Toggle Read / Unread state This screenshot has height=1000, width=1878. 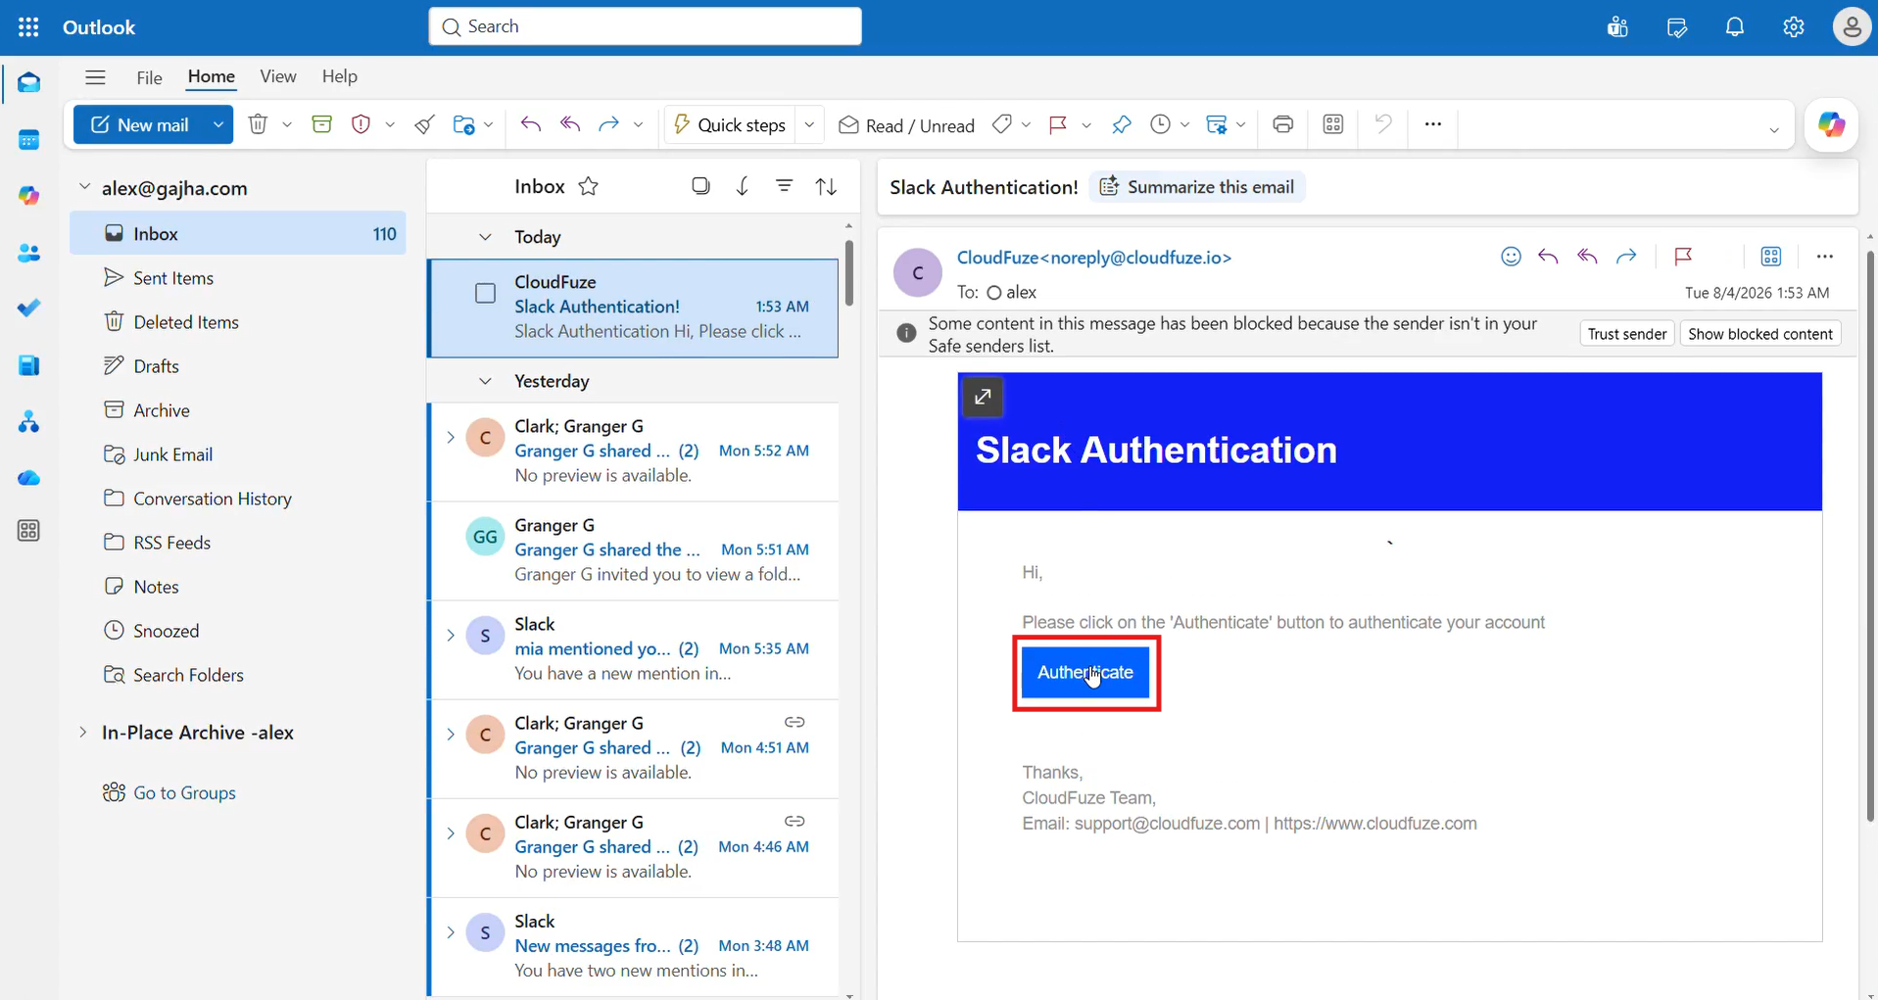point(907,125)
